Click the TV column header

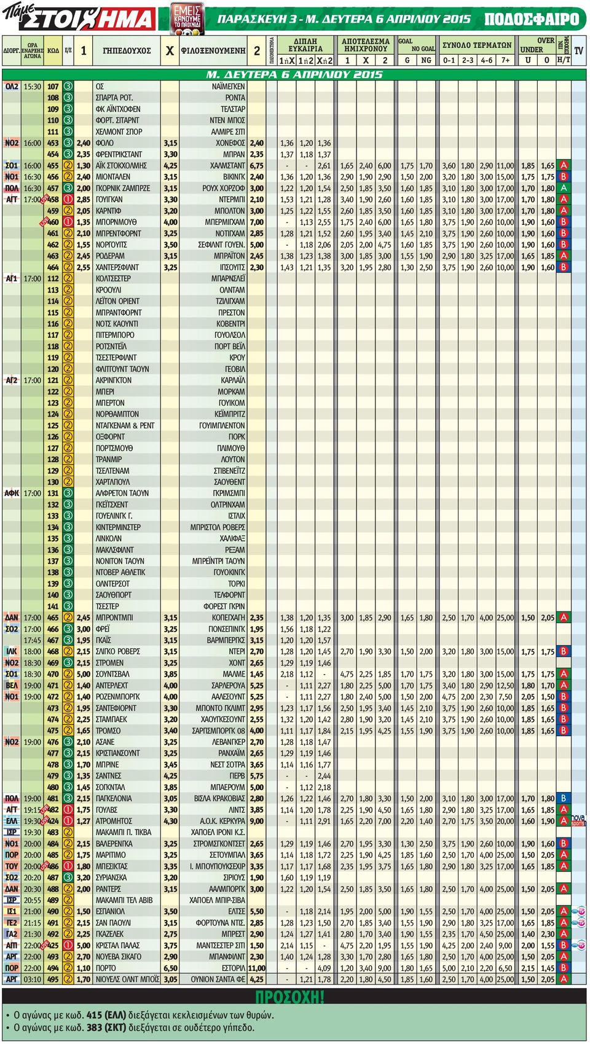point(578,51)
